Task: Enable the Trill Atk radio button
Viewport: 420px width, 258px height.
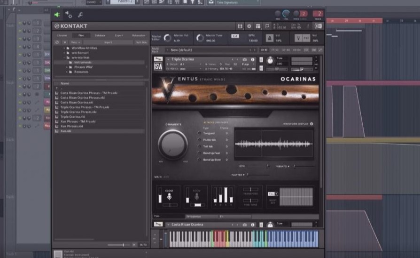Action: tap(199, 146)
